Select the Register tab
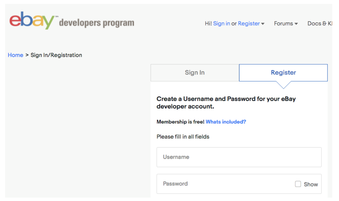The height and width of the screenshot is (201, 339). [x=283, y=72]
